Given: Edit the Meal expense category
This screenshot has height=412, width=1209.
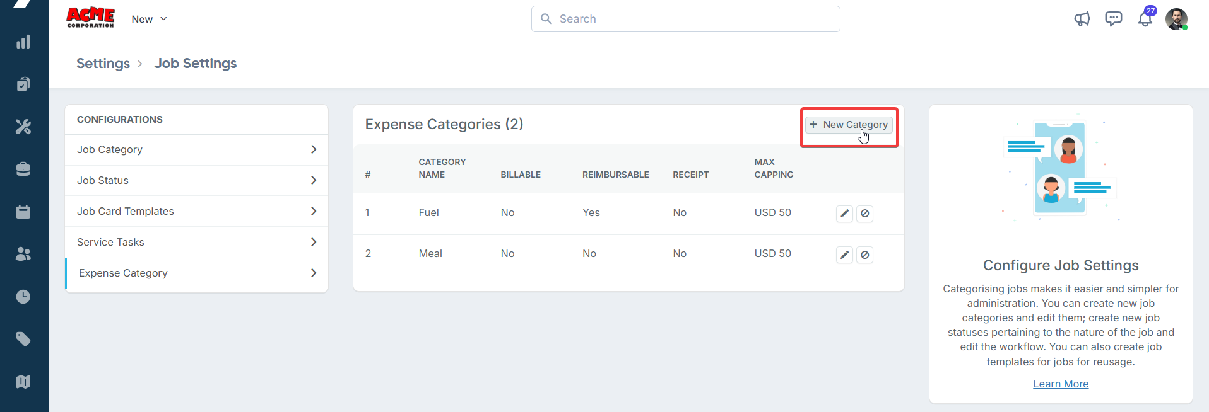Looking at the screenshot, I should [844, 255].
